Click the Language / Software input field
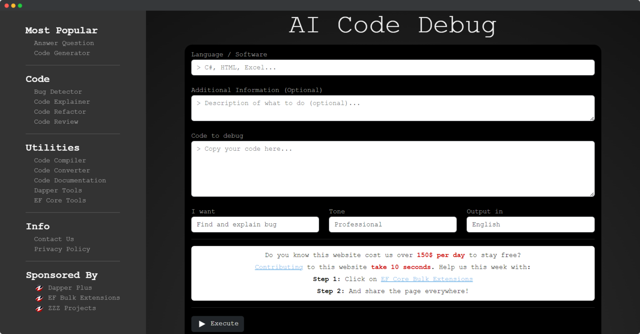The image size is (640, 334). (392, 67)
